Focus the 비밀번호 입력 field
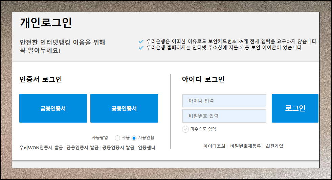332x180 pixels. (224, 116)
